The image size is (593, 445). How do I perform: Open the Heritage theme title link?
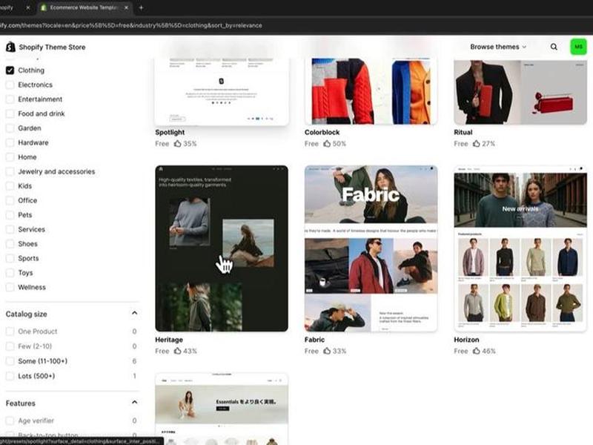(169, 340)
